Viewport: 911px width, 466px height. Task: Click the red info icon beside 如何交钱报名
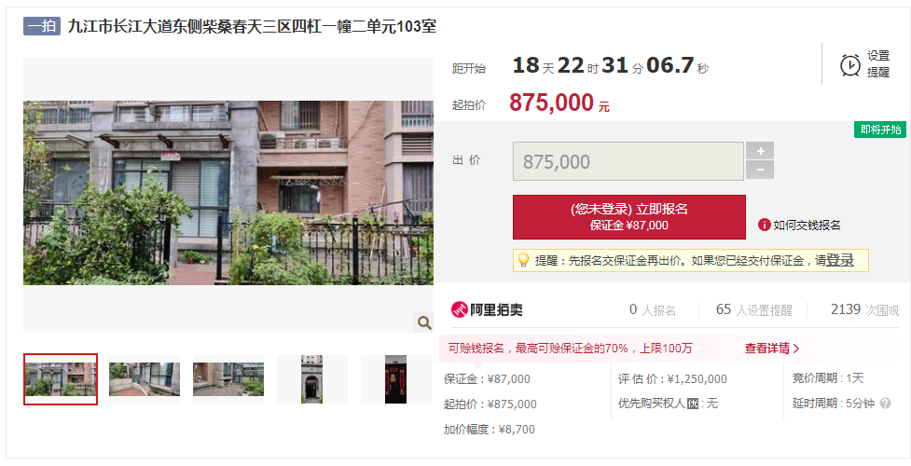pyautogui.click(x=764, y=225)
